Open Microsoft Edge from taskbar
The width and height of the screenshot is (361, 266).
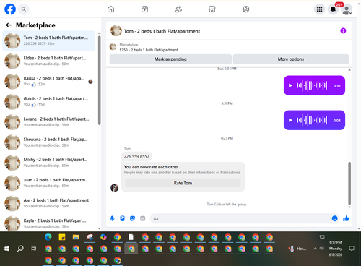coord(48,237)
